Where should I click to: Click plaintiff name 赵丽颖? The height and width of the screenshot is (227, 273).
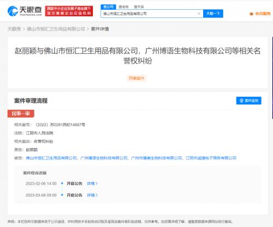[32, 150]
